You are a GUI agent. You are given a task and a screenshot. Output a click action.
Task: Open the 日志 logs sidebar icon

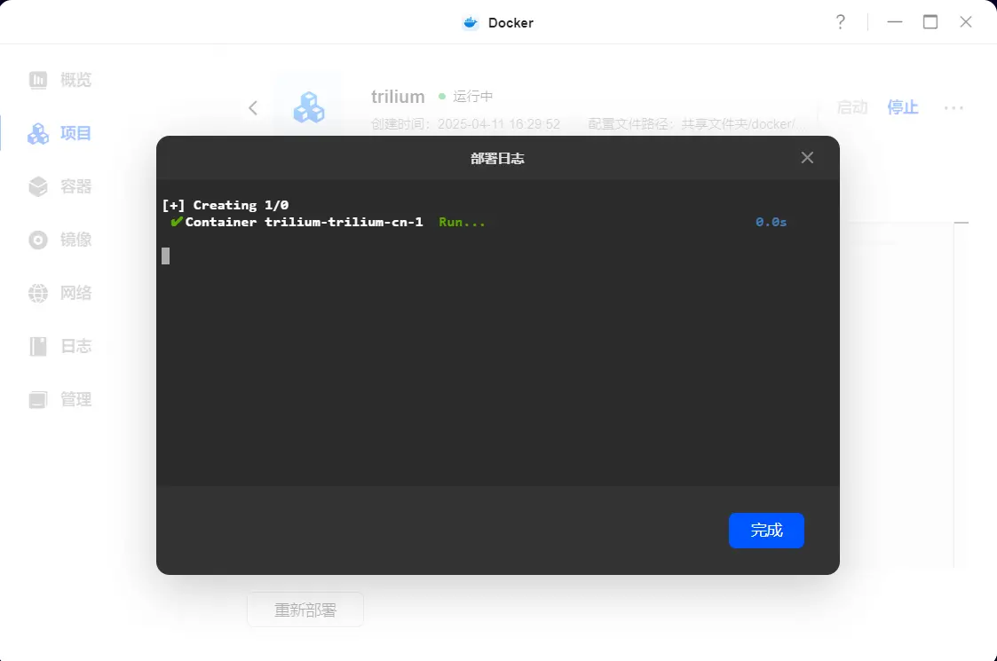pos(38,347)
